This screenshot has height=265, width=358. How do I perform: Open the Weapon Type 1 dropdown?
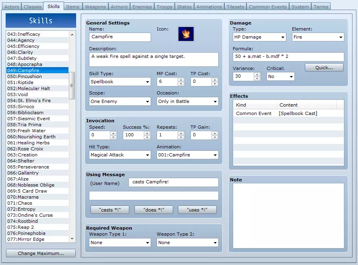click(x=120, y=242)
